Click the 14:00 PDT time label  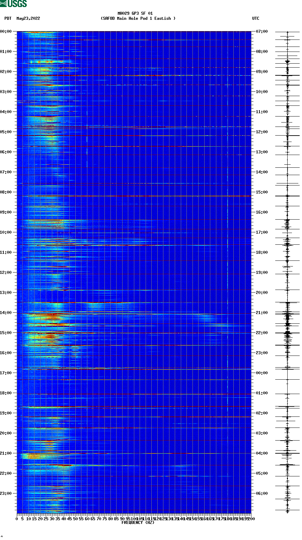pos(6,313)
